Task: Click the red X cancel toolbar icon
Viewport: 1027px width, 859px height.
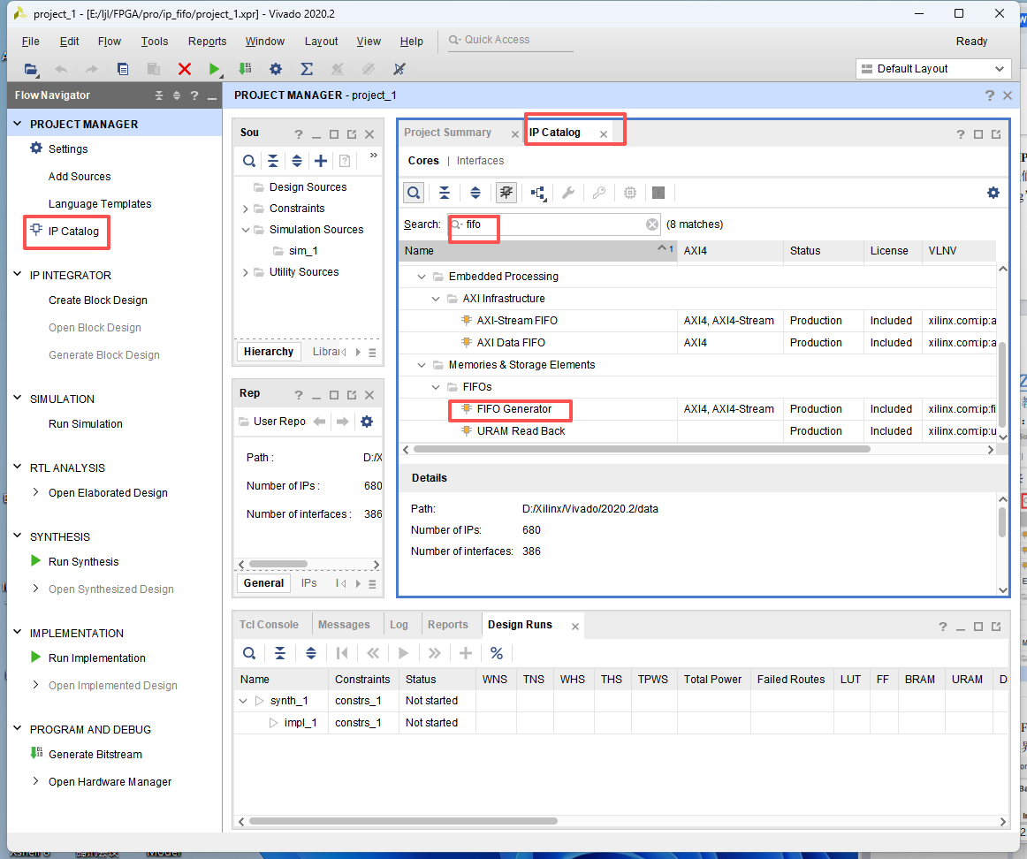Action: (185, 69)
